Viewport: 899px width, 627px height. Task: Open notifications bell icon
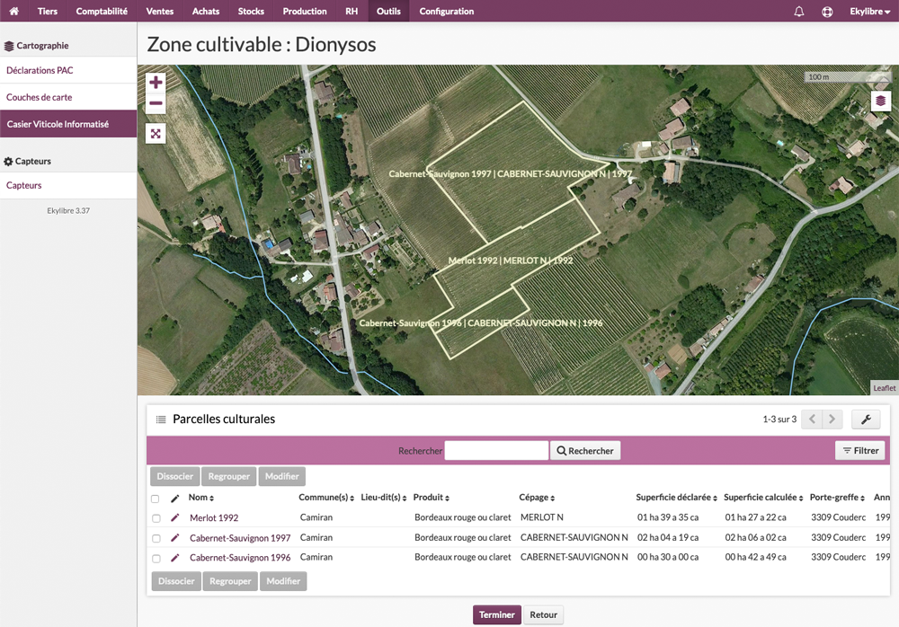798,12
